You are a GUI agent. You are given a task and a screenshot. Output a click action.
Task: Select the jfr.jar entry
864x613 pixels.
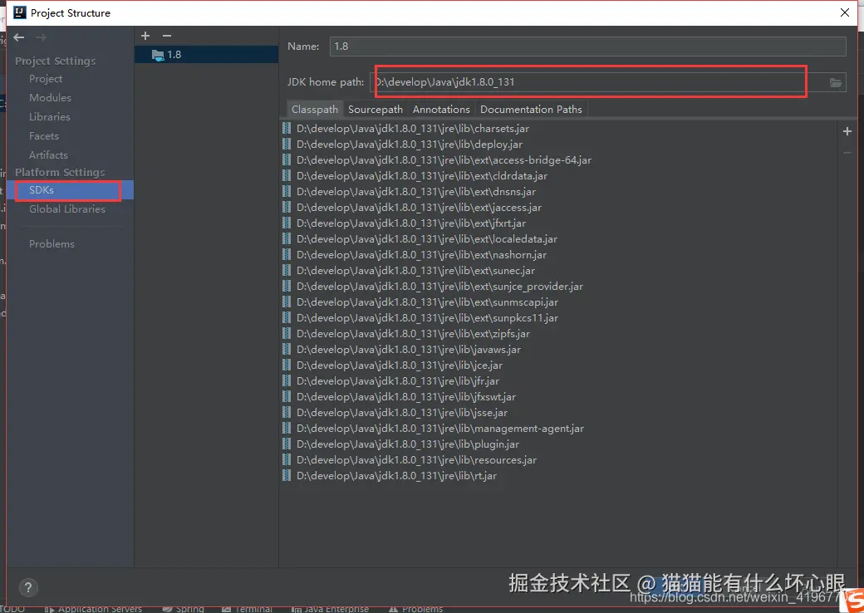tap(398, 381)
